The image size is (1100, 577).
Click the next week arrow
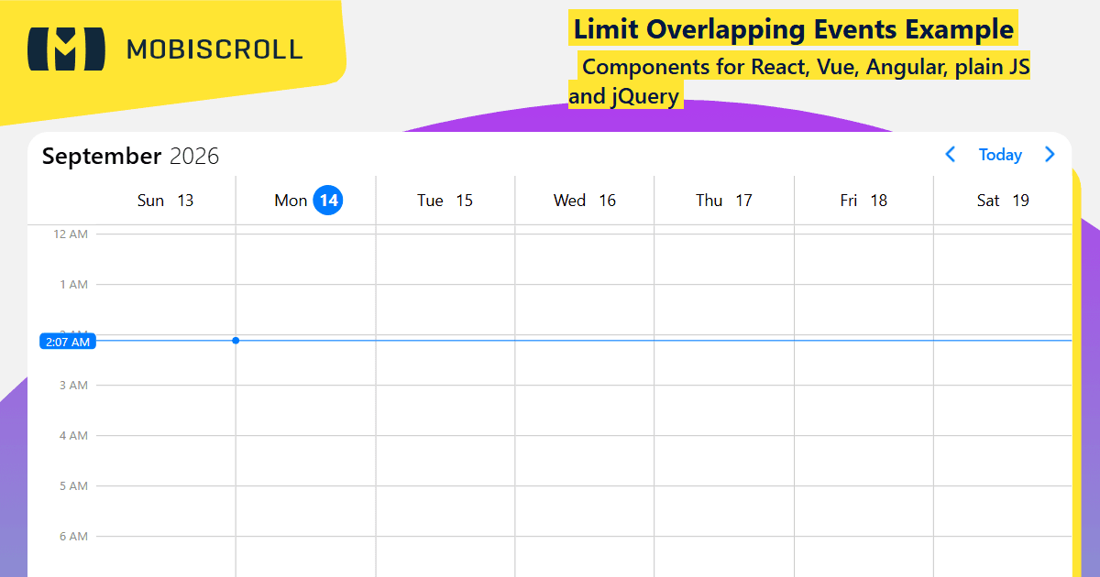point(1050,155)
